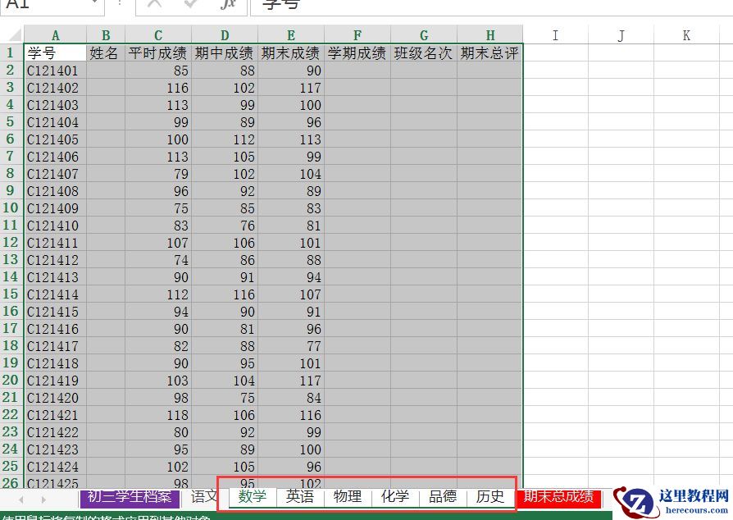The width and height of the screenshot is (733, 520).
Task: Click 平时成绩 value 74 for C121412
Action: [x=158, y=260]
